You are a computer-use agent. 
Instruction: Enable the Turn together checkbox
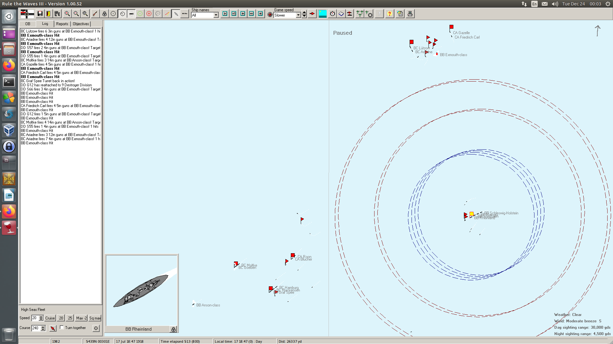[x=62, y=327]
